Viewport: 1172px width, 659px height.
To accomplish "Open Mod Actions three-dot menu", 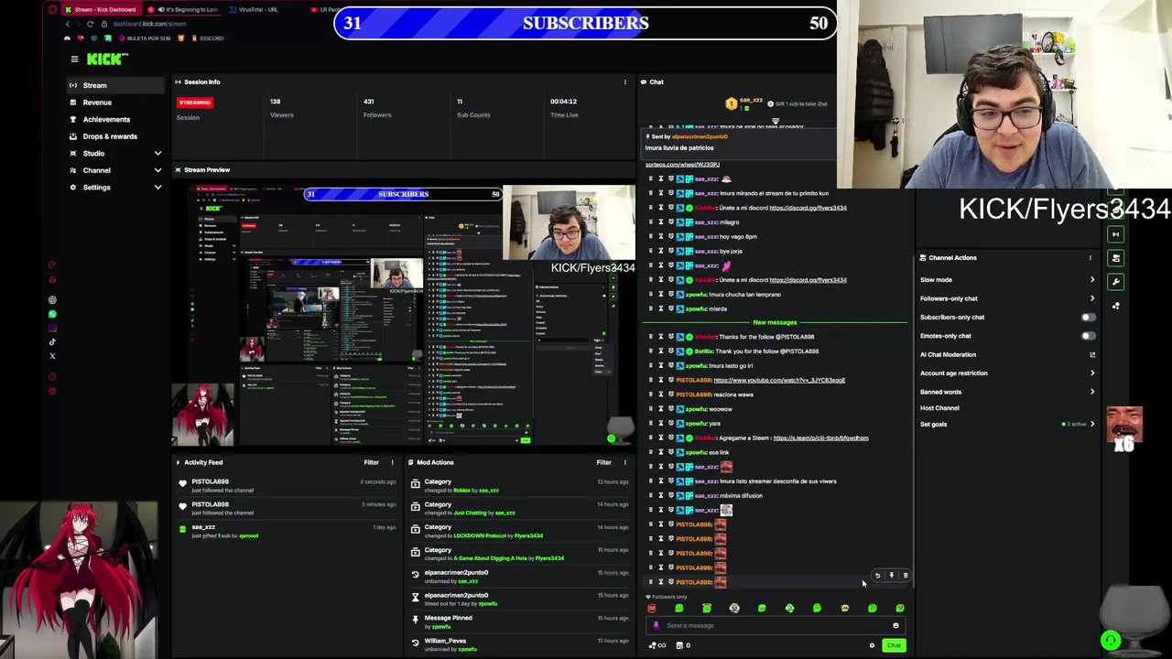I will (x=624, y=462).
